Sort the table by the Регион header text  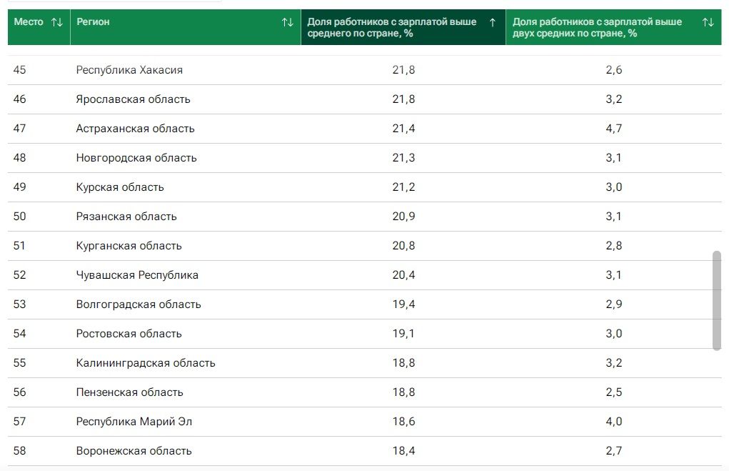click(93, 22)
